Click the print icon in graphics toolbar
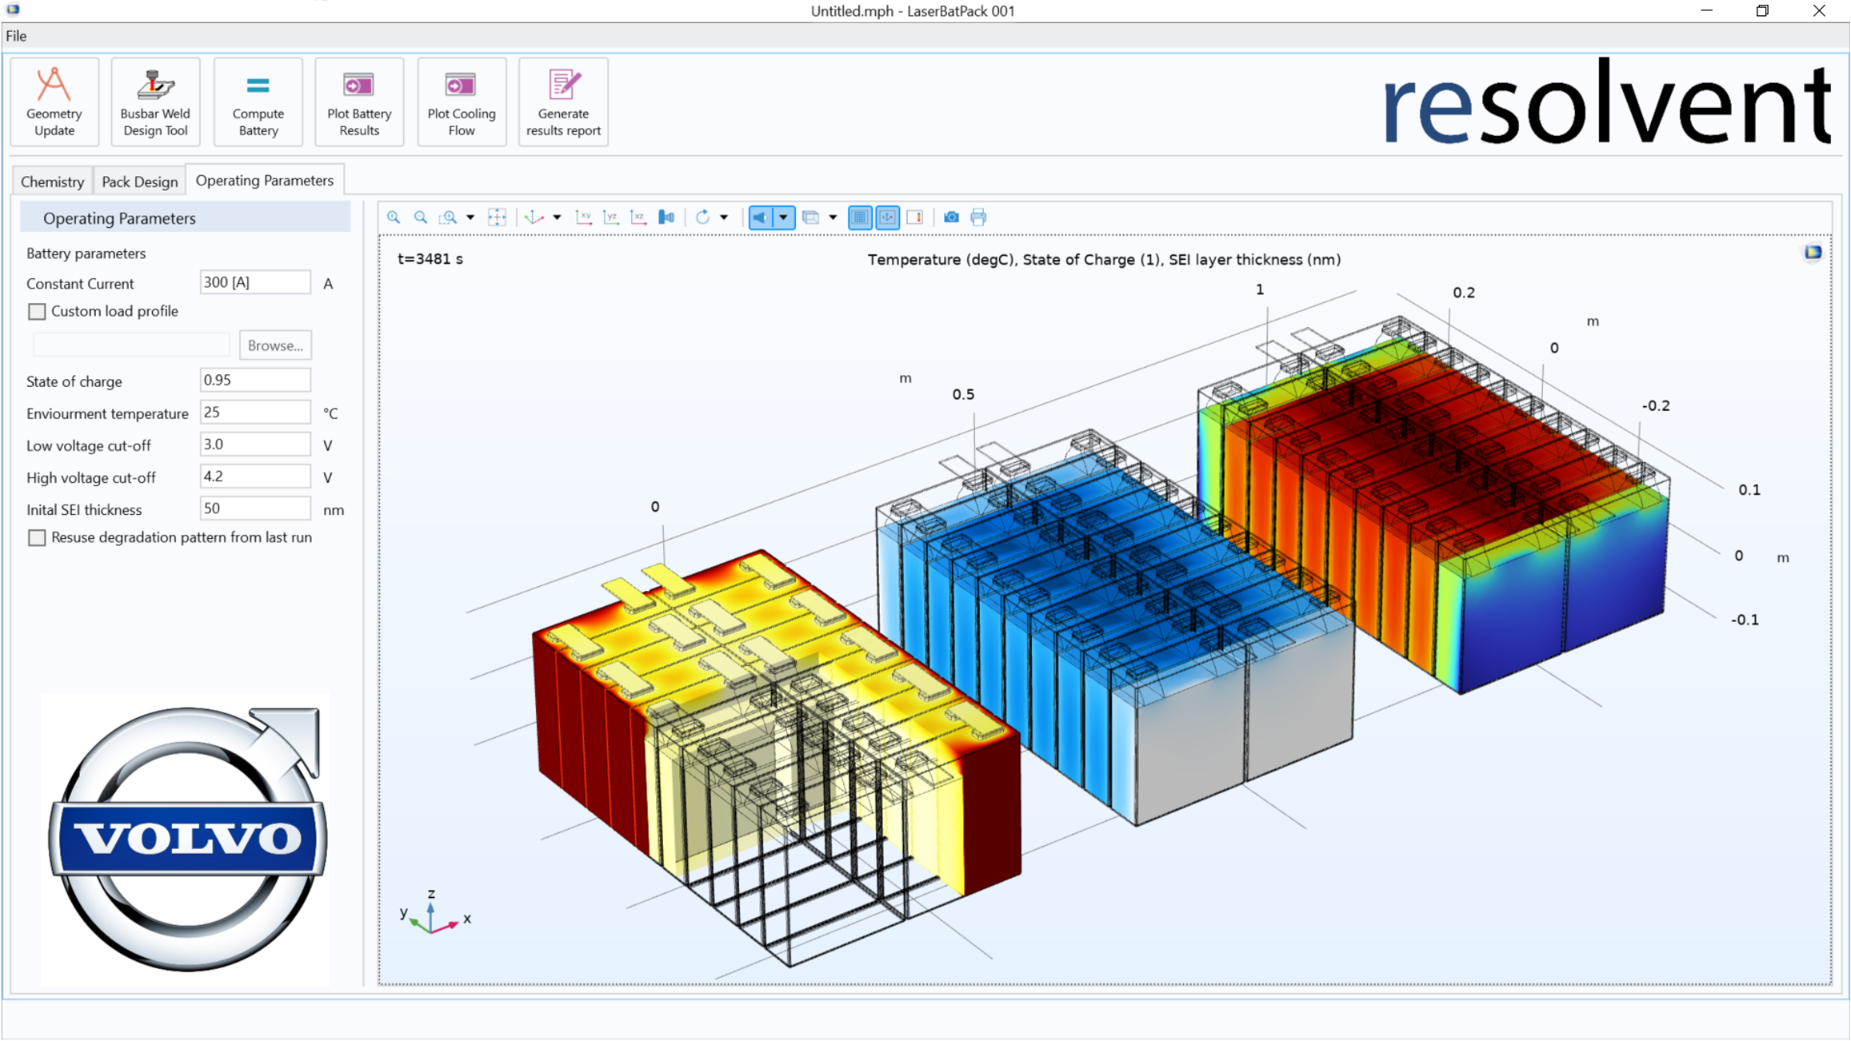 pyautogui.click(x=978, y=217)
